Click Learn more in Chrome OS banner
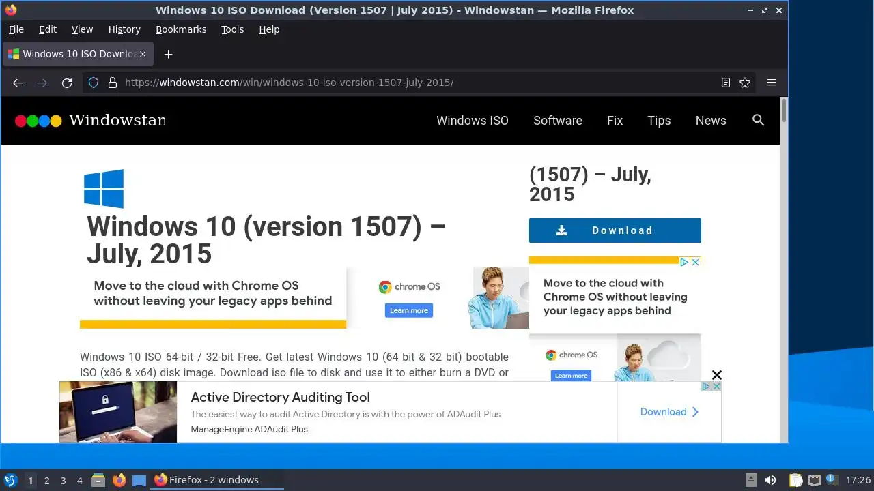 click(x=409, y=310)
